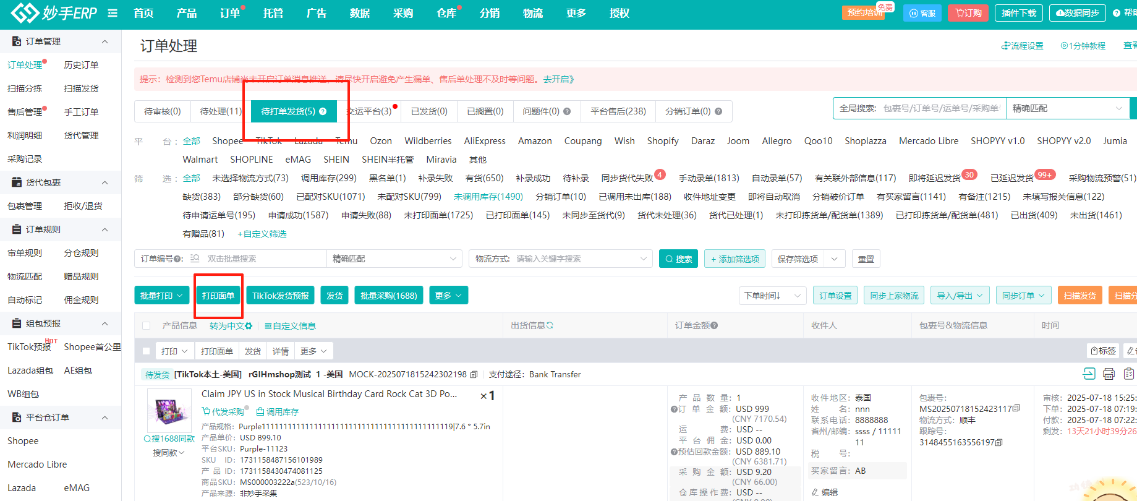Image resolution: width=1137 pixels, height=501 pixels.
Task: Click the orange 扫描发货 button
Action: pos(1080,296)
